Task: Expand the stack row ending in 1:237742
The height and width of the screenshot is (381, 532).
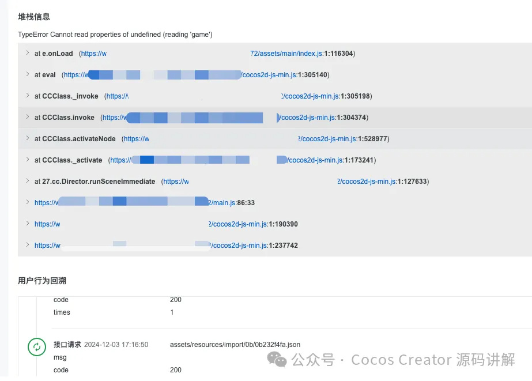Action: 27,245
